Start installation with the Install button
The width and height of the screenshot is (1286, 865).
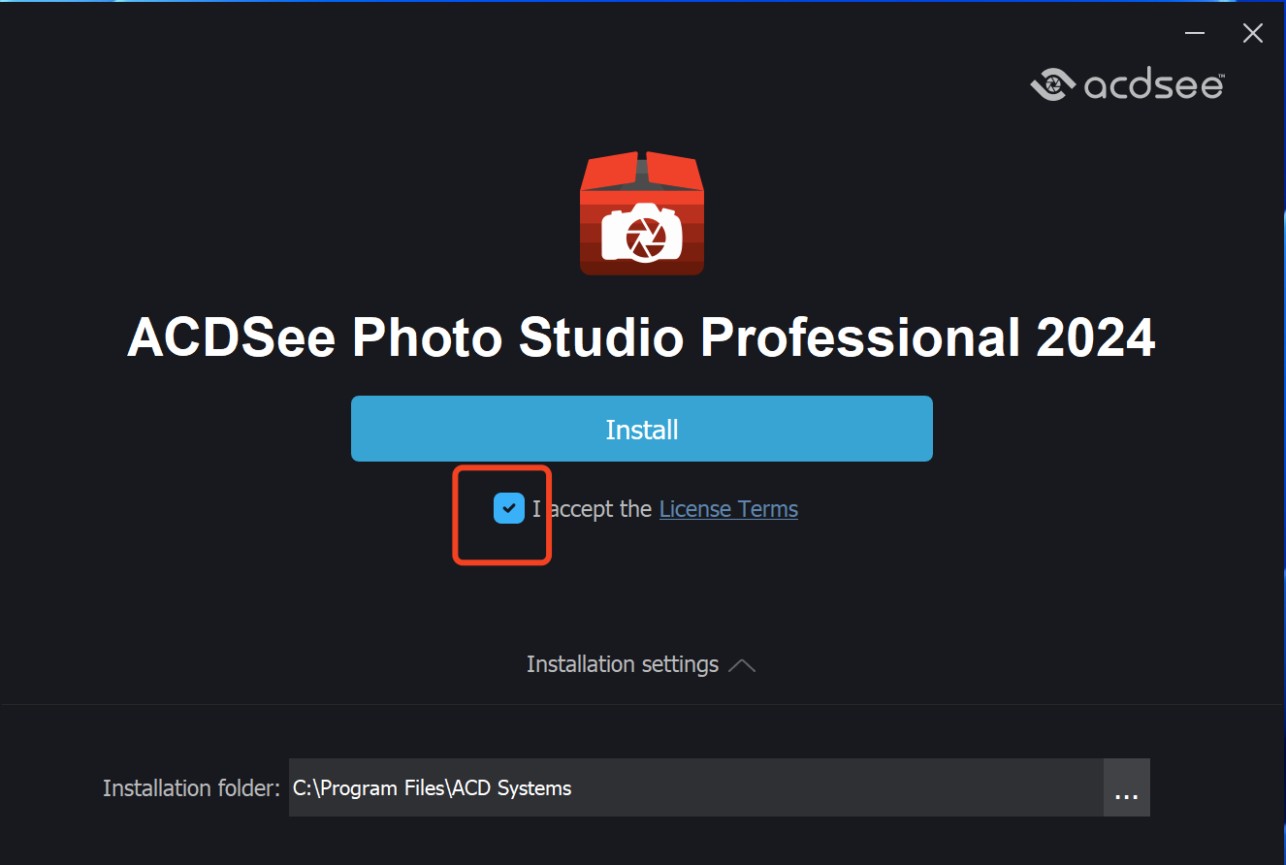coord(641,429)
